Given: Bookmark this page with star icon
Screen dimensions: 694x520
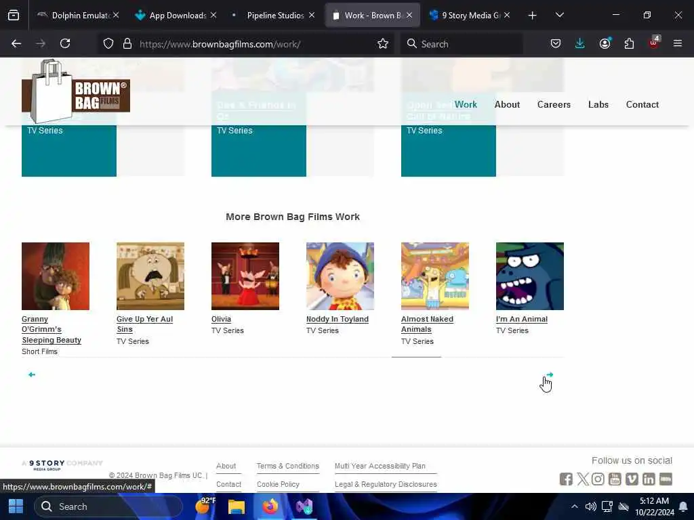Looking at the screenshot, I should click(383, 43).
